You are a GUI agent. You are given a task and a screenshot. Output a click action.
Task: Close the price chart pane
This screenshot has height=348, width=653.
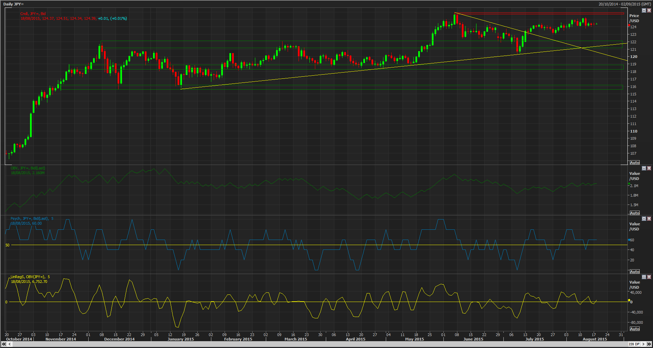[649, 11]
